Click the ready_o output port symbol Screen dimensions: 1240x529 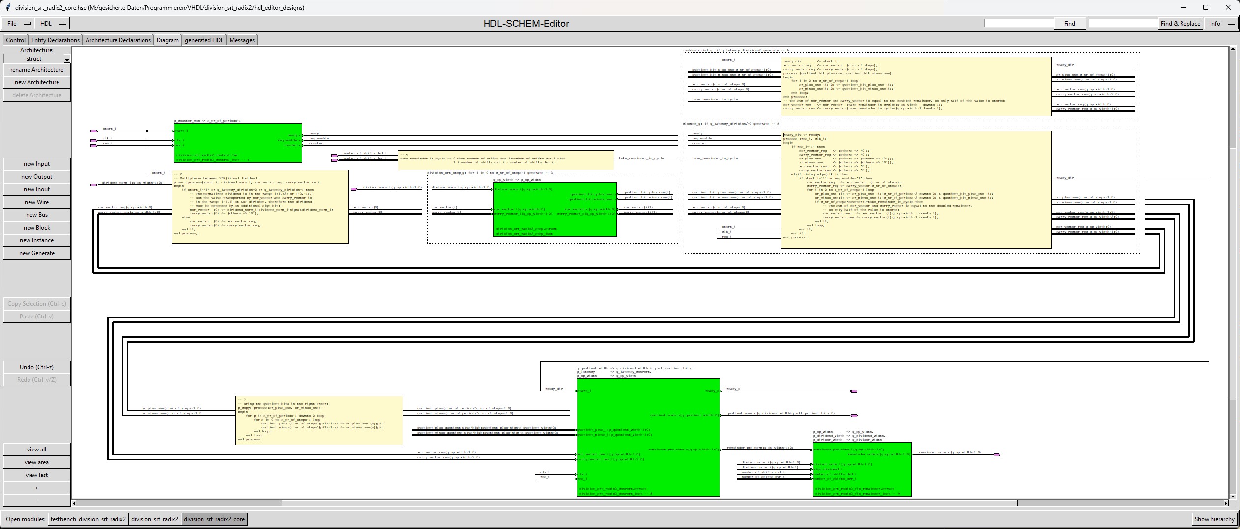click(x=854, y=391)
